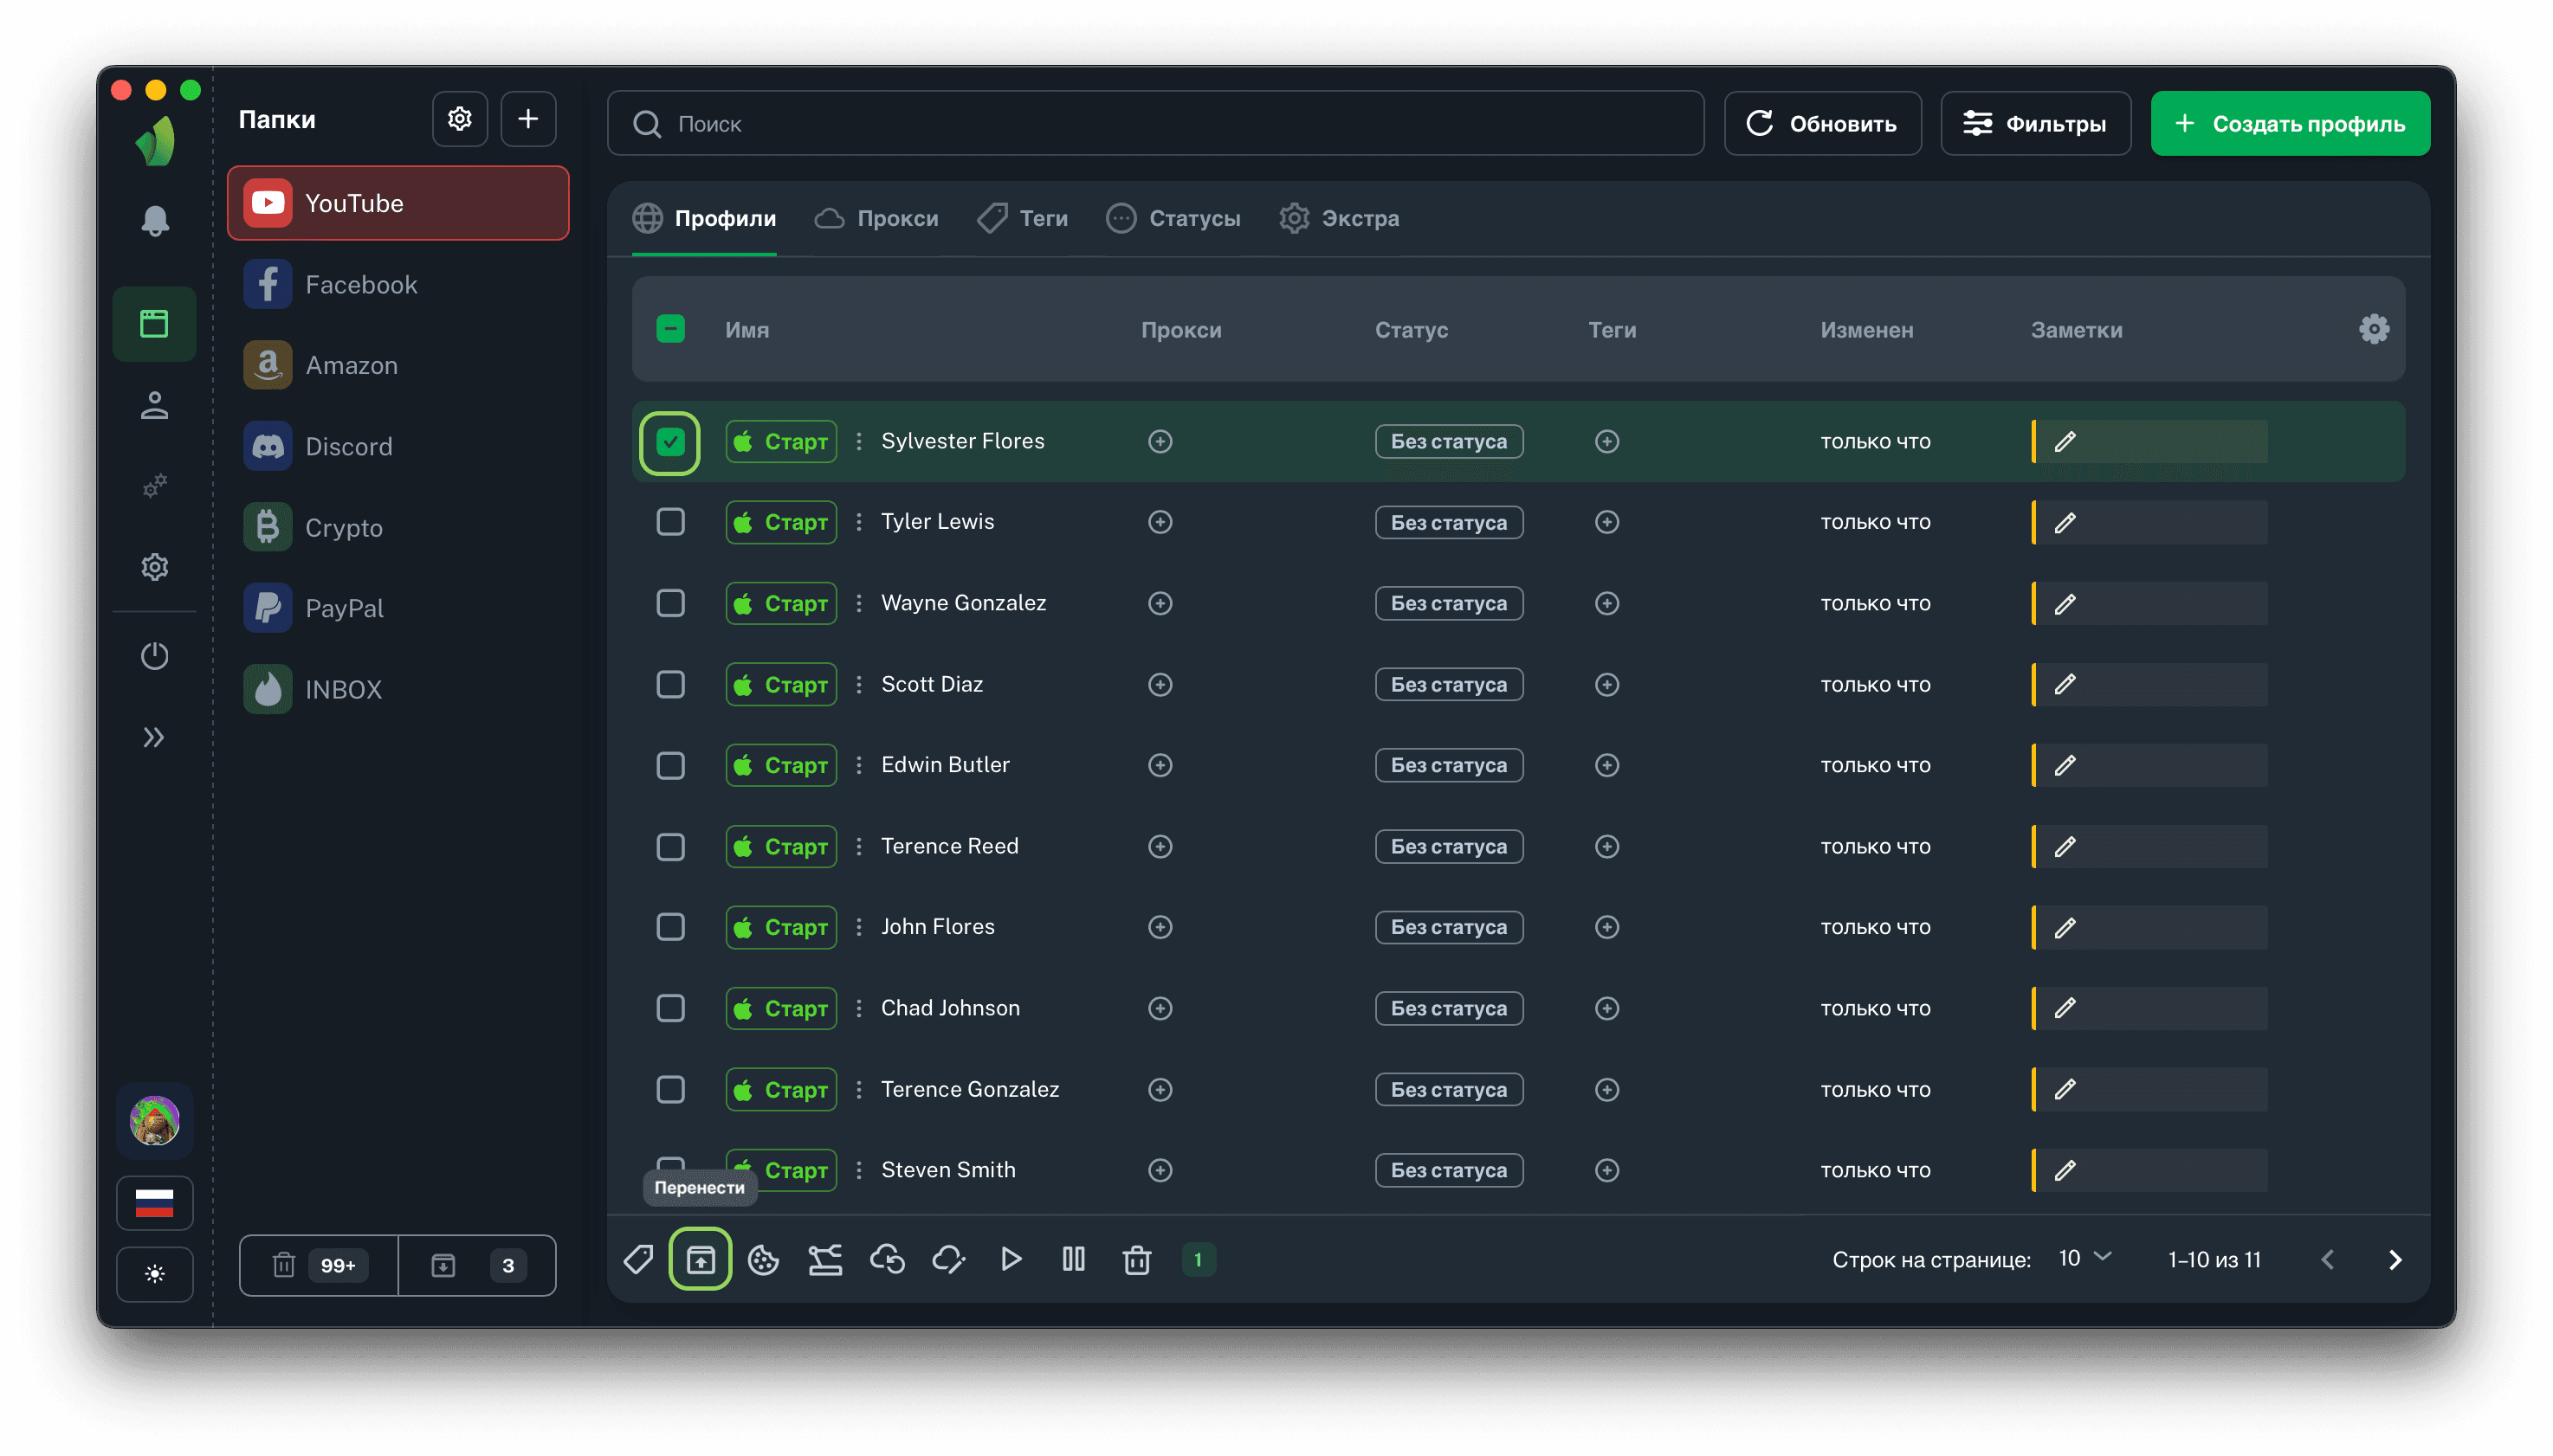Image resolution: width=2553 pixels, height=1456 pixels.
Task: Check the Wayne Gonzalez row checkbox
Action: 670,603
